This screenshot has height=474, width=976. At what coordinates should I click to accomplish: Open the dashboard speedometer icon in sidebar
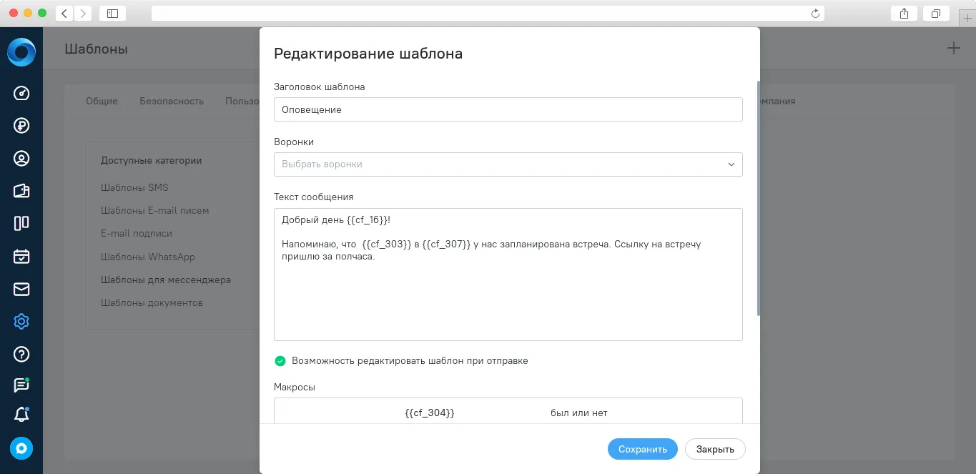pyautogui.click(x=21, y=94)
